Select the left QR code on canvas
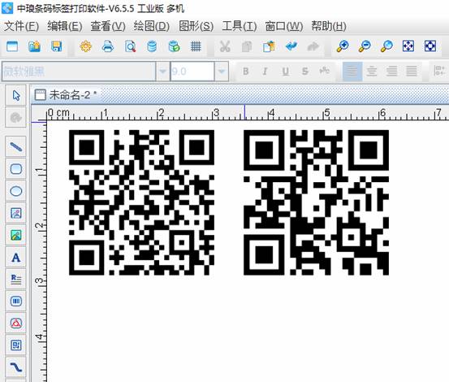 (141, 202)
